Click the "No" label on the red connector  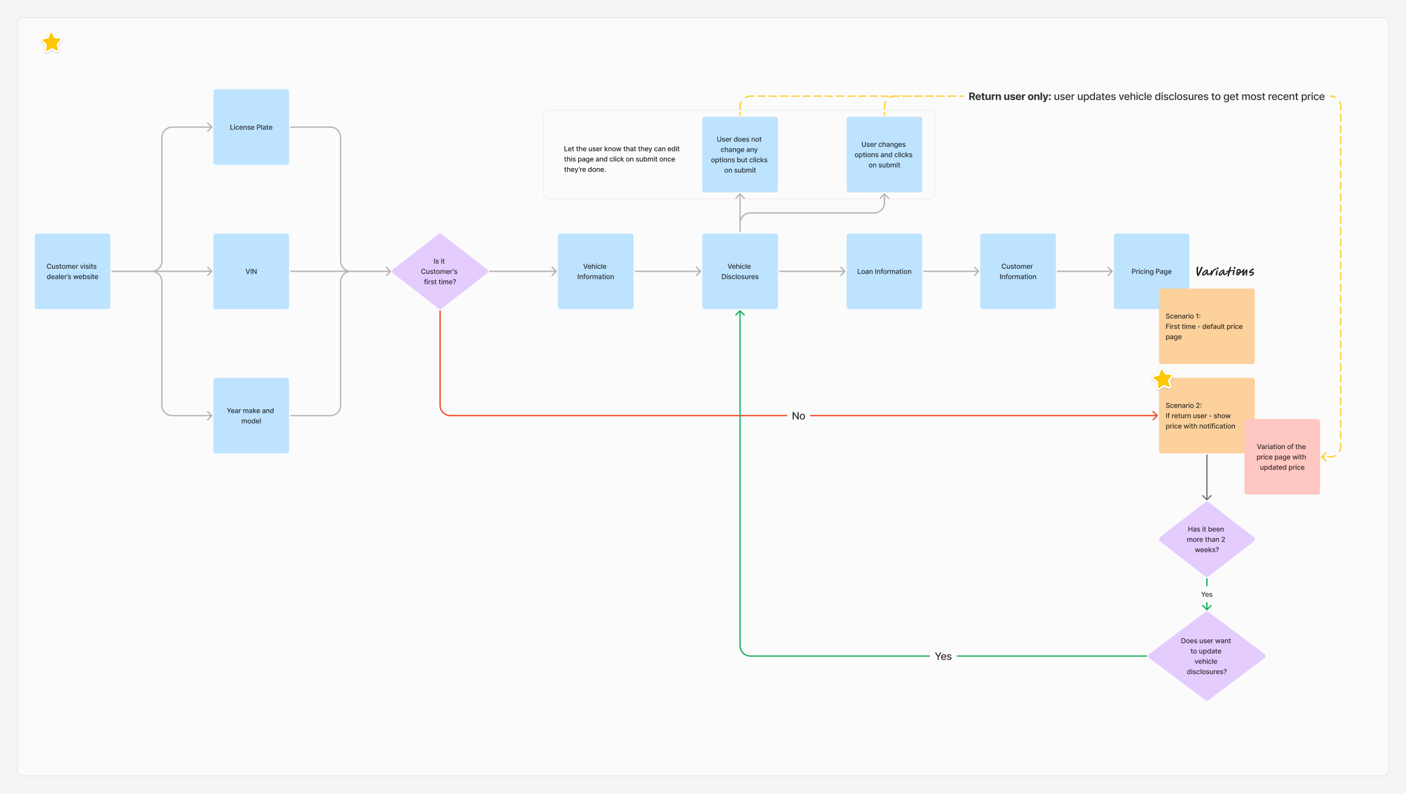(798, 416)
